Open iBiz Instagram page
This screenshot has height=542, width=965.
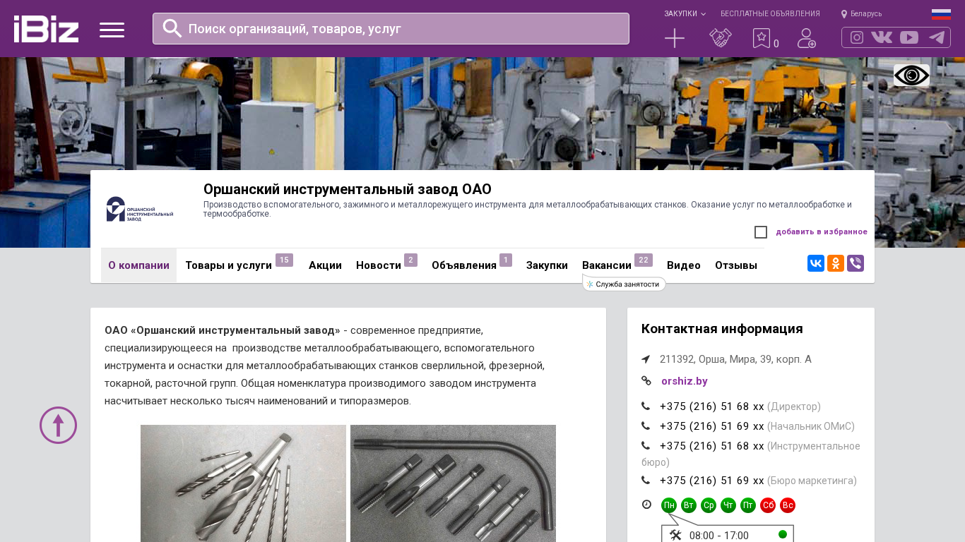coord(857,37)
